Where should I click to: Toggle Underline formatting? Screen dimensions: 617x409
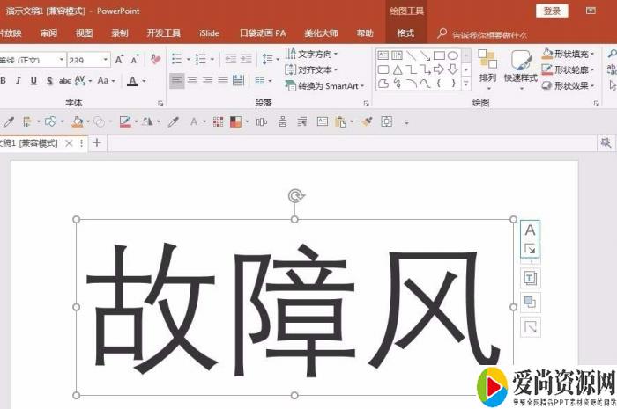coord(33,81)
